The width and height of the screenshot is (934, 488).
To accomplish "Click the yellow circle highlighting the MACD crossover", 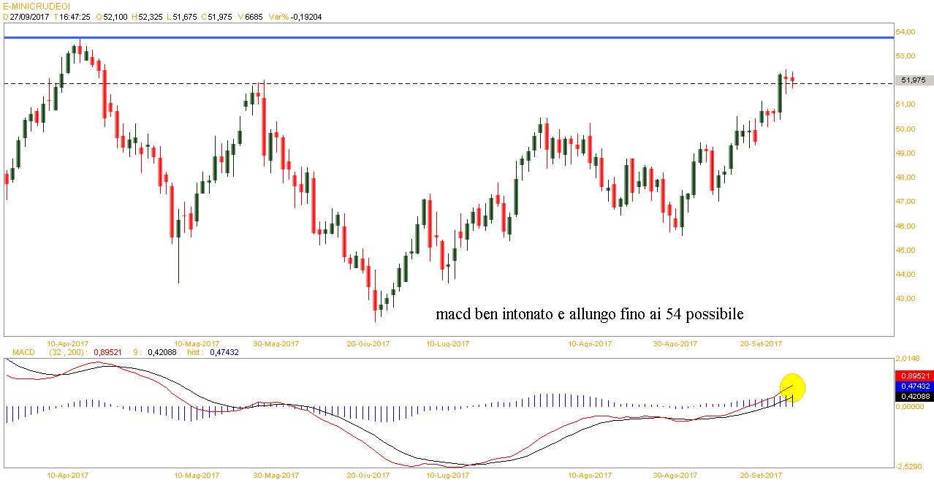I will 792,388.
